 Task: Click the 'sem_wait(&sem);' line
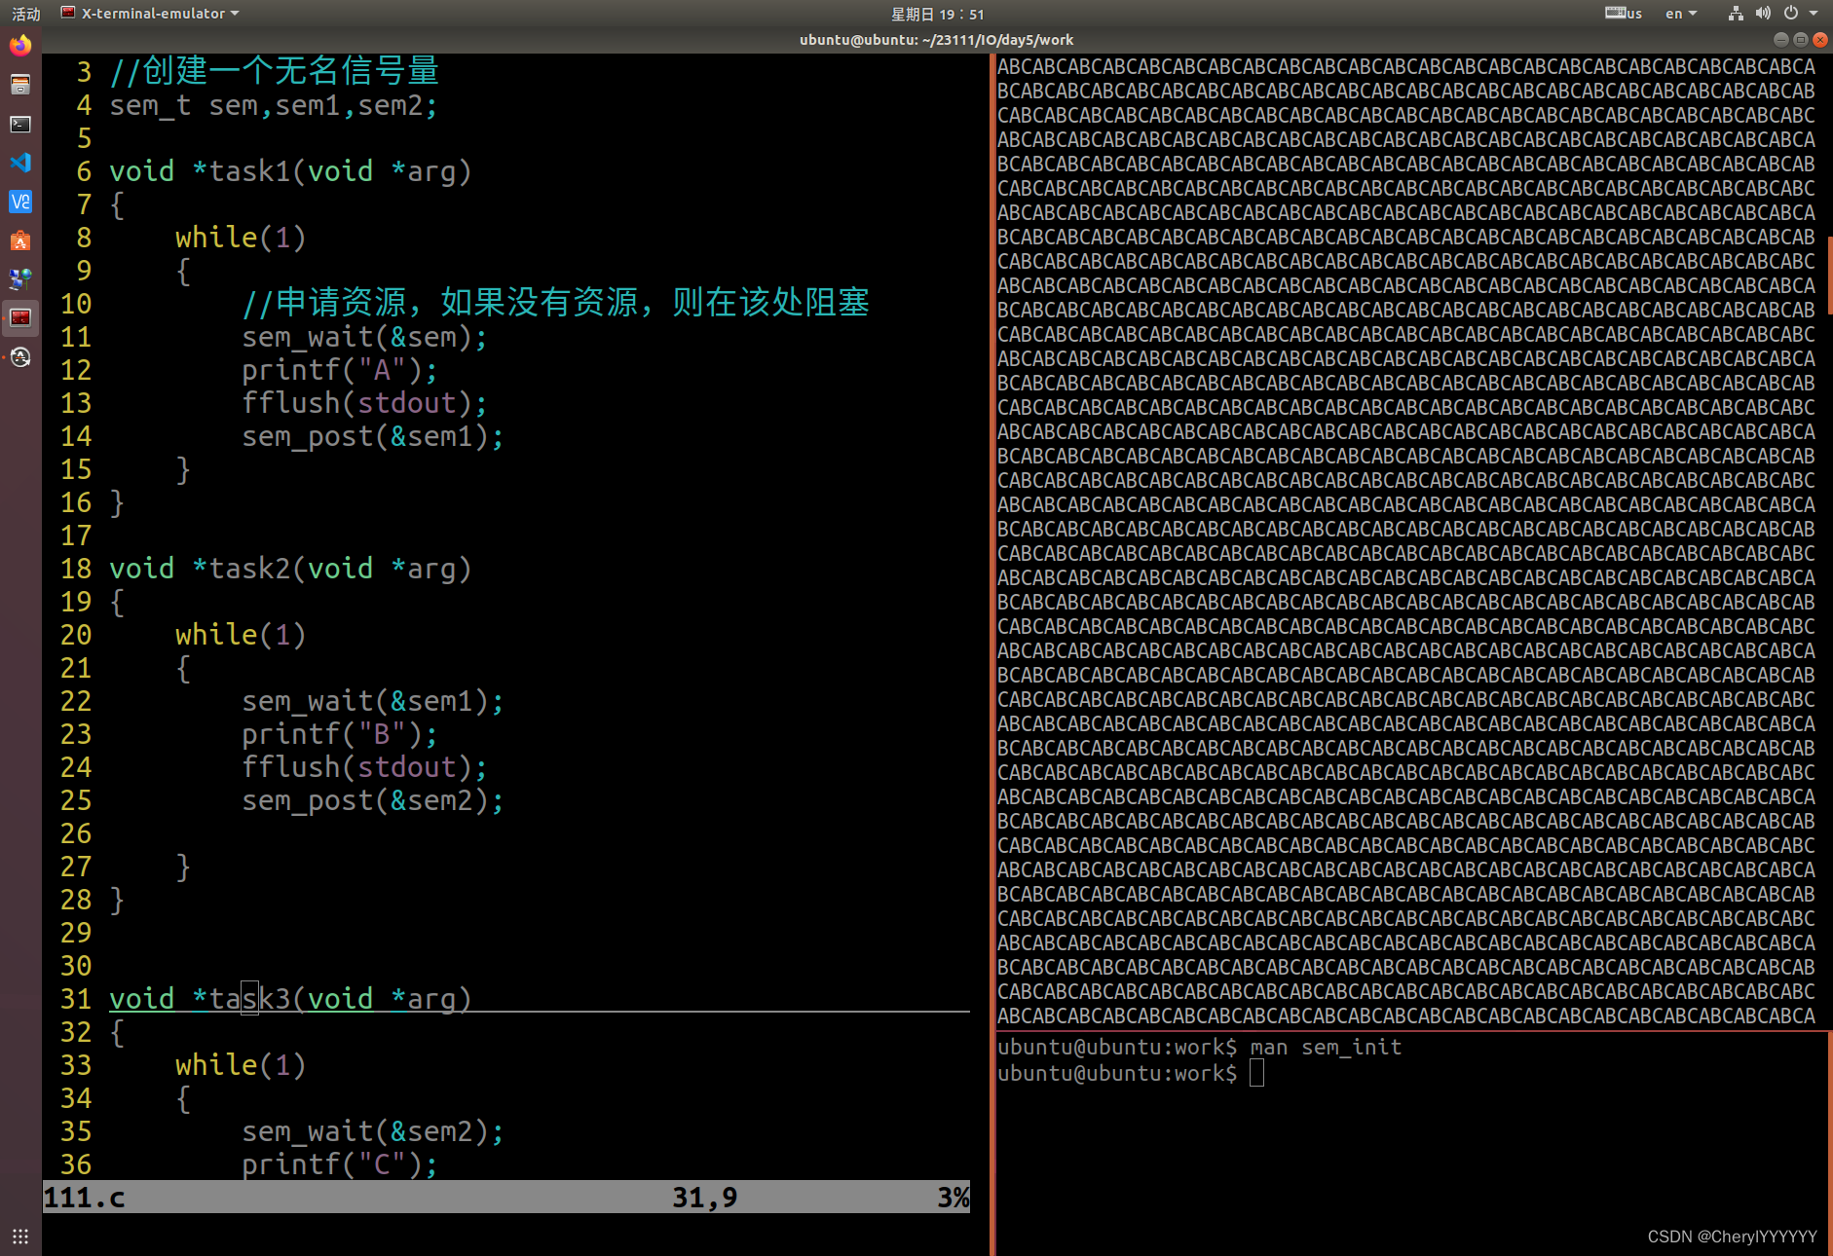coord(364,337)
